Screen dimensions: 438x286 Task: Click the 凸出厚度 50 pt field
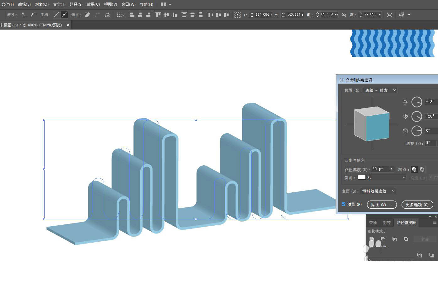[x=380, y=169]
